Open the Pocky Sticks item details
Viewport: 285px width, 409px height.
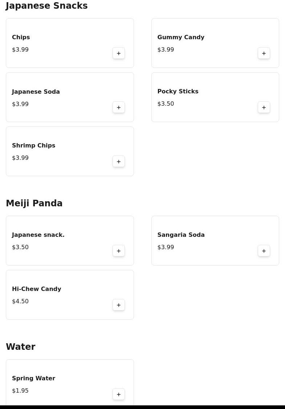click(178, 92)
